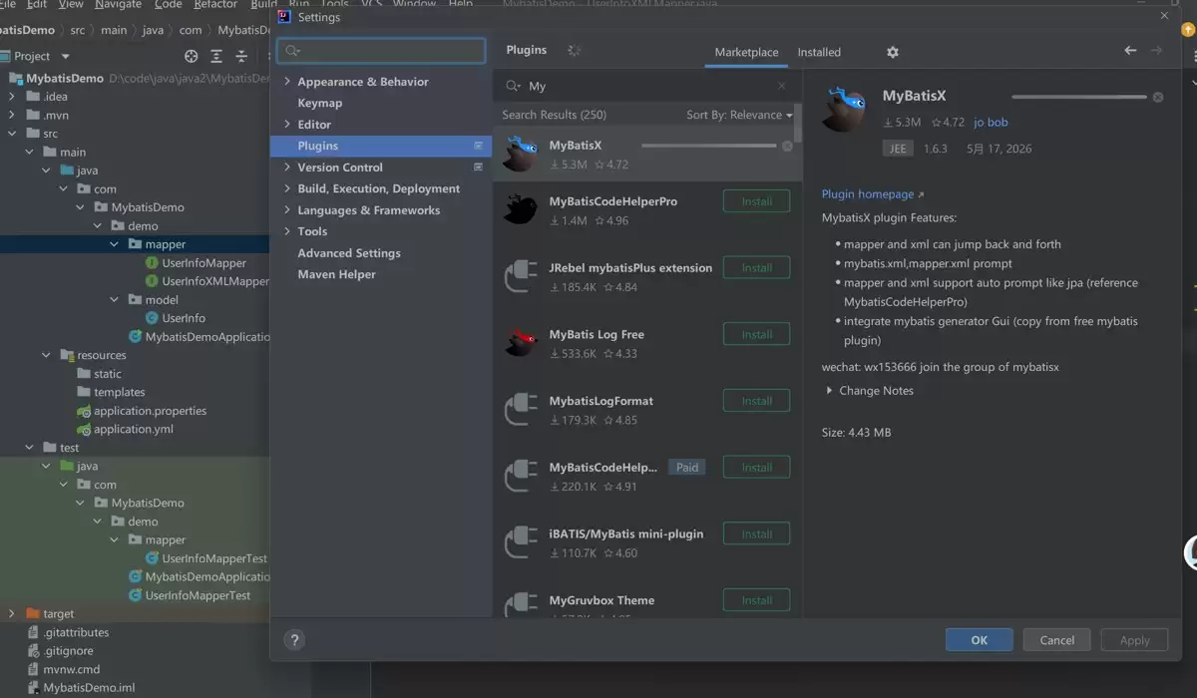
Task: Open the Sort By: Relevance dropdown
Action: pos(739,115)
